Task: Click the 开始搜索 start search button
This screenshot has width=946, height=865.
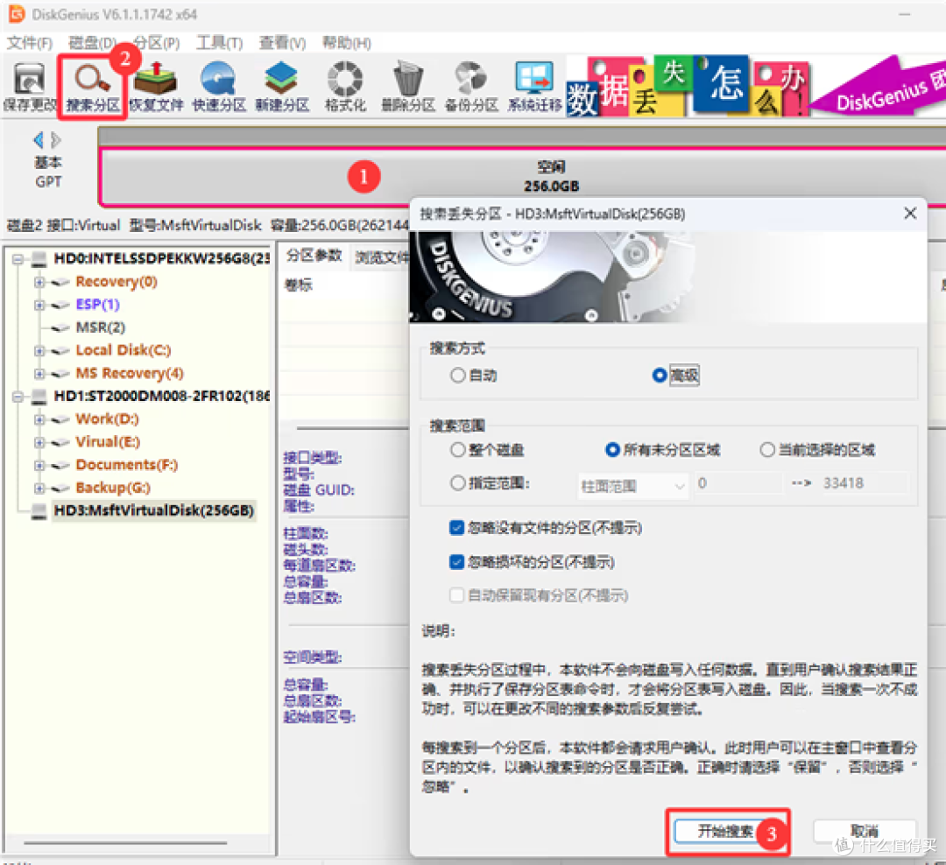Action: point(725,831)
